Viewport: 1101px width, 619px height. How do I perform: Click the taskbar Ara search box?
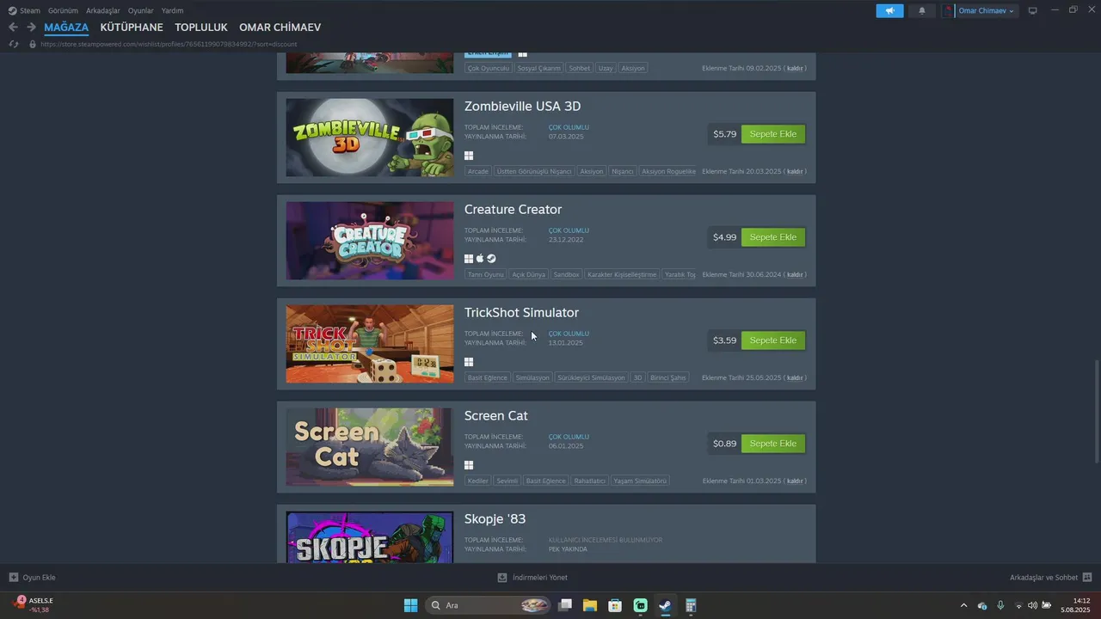488,605
